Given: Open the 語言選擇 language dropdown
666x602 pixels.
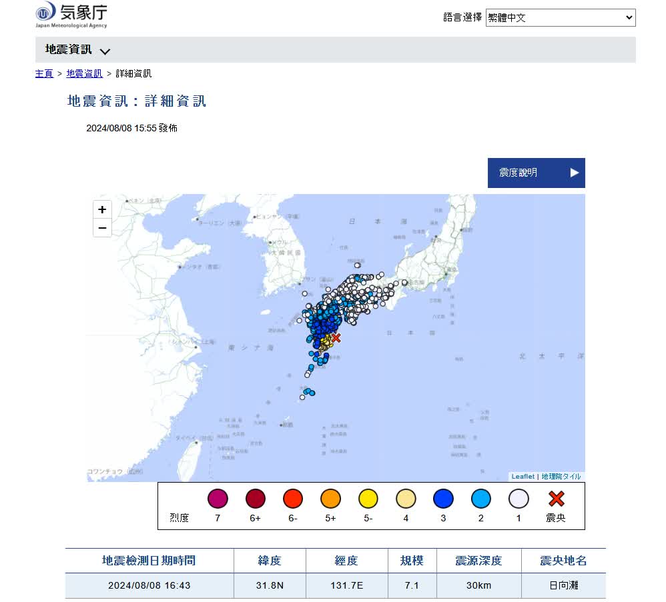Looking at the screenshot, I should click(561, 18).
